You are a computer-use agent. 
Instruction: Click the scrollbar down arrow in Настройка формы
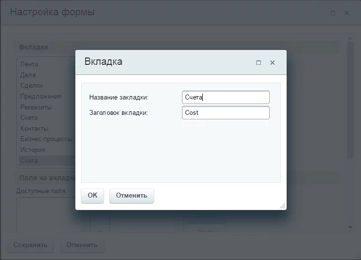(x=350, y=227)
